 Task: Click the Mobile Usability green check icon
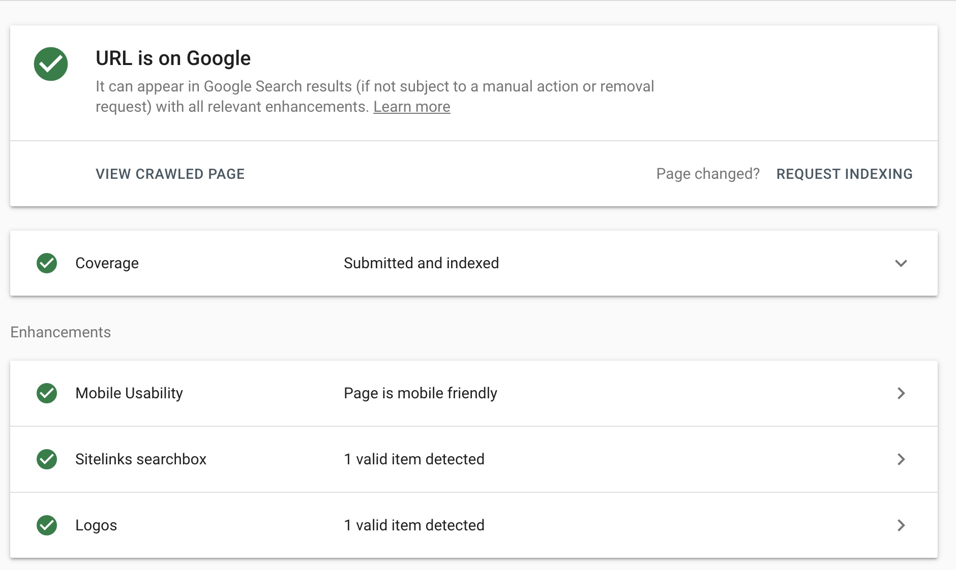click(x=47, y=393)
